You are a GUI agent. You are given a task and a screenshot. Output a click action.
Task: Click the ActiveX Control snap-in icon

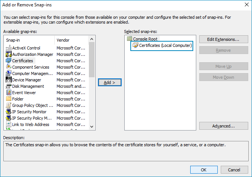pos(9,48)
